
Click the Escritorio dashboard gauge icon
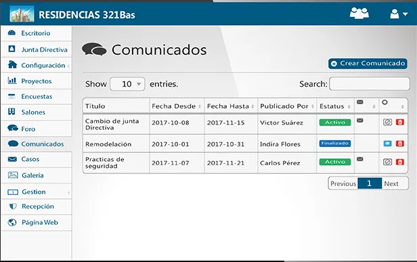coord(12,33)
